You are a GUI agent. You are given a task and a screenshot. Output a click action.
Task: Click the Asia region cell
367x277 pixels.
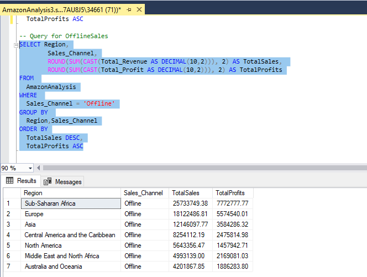[71, 224]
